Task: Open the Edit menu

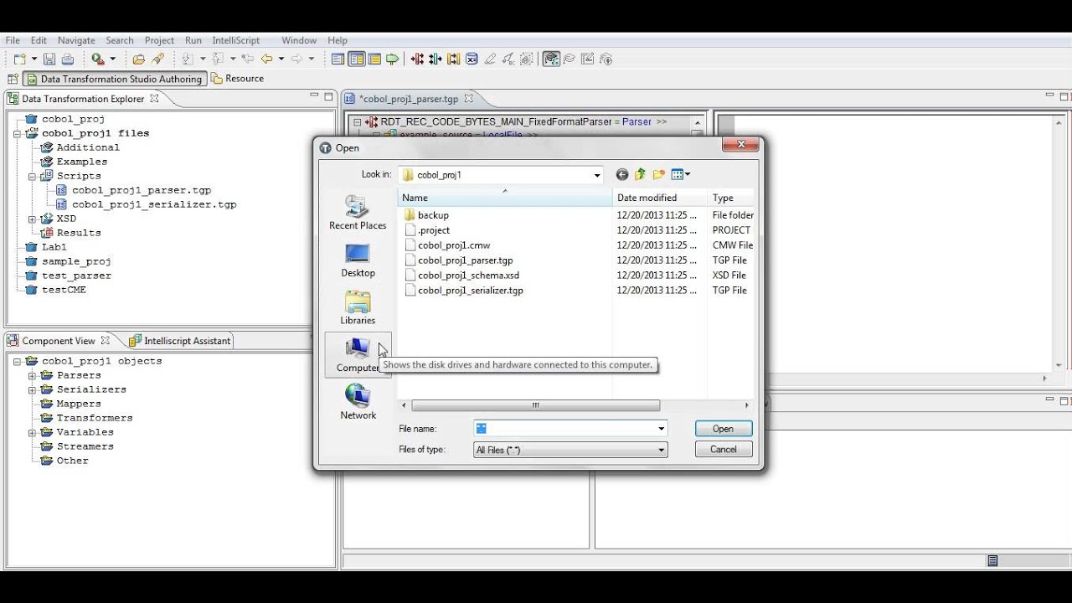Action: (x=39, y=40)
